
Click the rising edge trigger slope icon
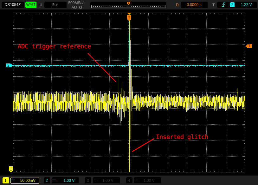224,5
